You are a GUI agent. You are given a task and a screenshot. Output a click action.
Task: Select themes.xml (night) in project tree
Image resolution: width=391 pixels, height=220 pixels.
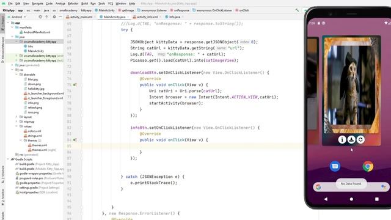pos(42,150)
